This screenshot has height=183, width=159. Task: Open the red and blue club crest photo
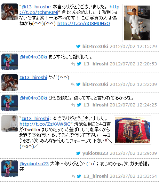133,130
